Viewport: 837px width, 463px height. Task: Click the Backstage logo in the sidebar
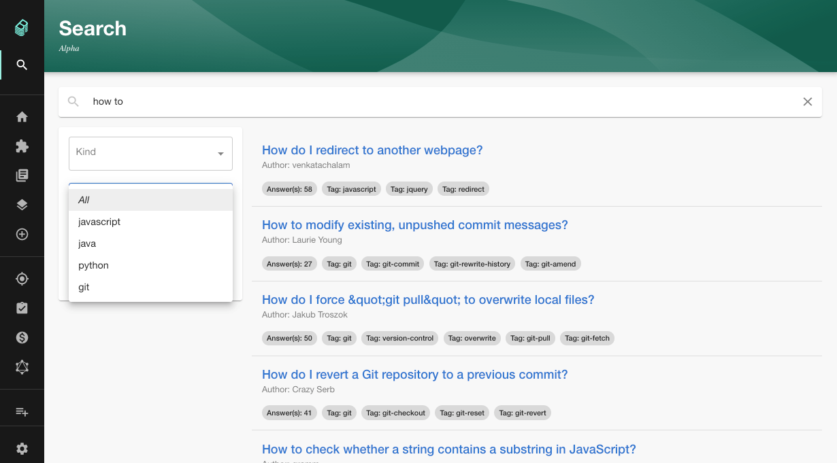(x=22, y=28)
